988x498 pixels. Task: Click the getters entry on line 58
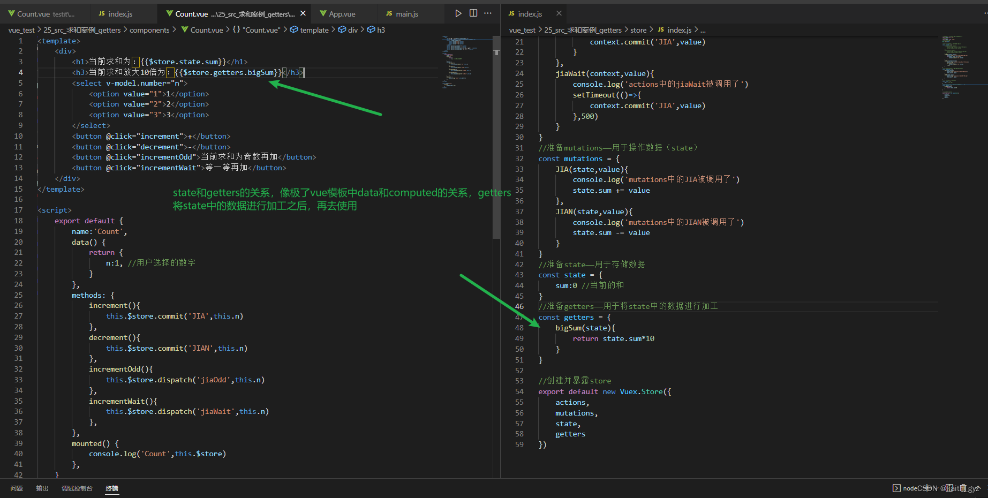pyautogui.click(x=570, y=434)
